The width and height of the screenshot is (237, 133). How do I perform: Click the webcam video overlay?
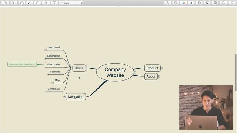coord(206,108)
